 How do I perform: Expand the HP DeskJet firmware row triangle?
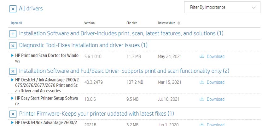coord(12,123)
